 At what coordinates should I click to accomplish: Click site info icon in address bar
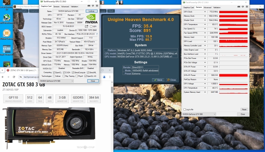[x=21, y=77]
